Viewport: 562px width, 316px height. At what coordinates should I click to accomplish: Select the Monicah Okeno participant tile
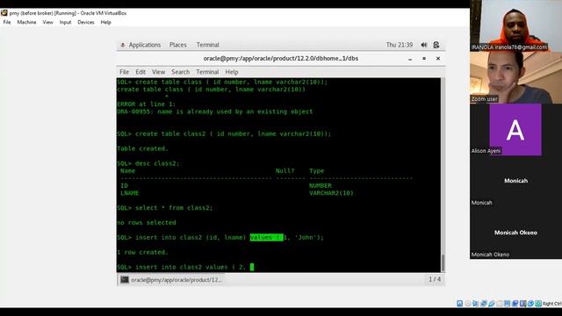515,233
